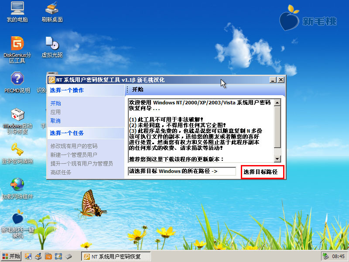Click the 开始 link in the operations list
The image size is (349, 262).
[x=56, y=103]
